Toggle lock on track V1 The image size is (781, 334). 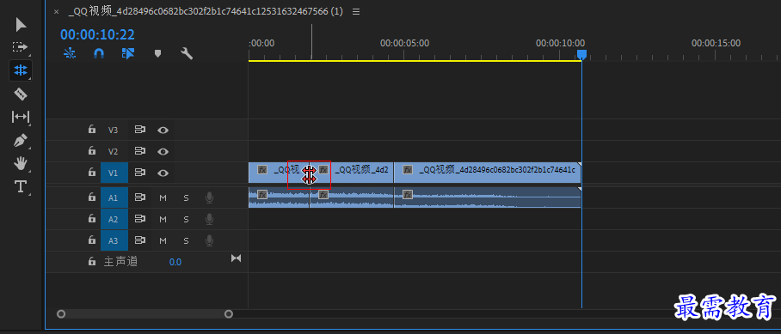pyautogui.click(x=92, y=172)
